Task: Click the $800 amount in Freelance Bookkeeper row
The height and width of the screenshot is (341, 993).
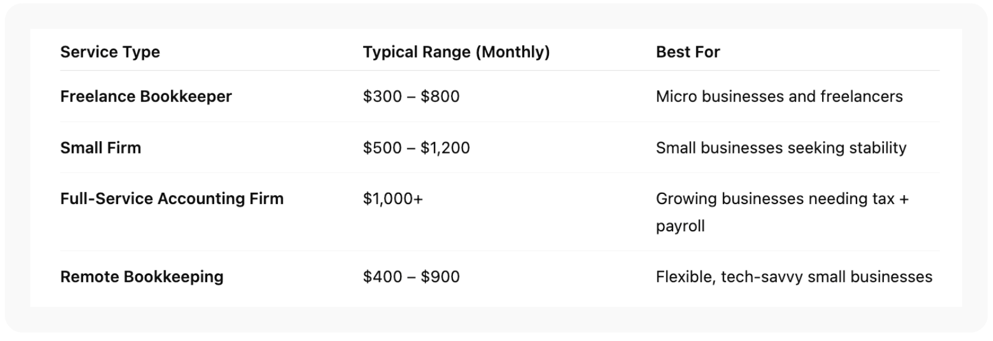Action: (x=440, y=97)
